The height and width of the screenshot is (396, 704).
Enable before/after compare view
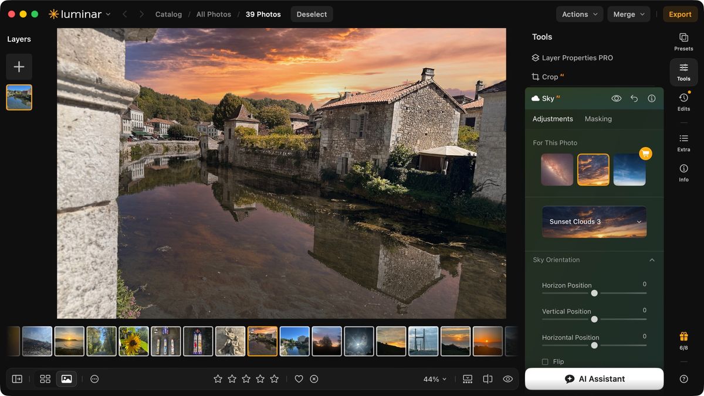488,379
